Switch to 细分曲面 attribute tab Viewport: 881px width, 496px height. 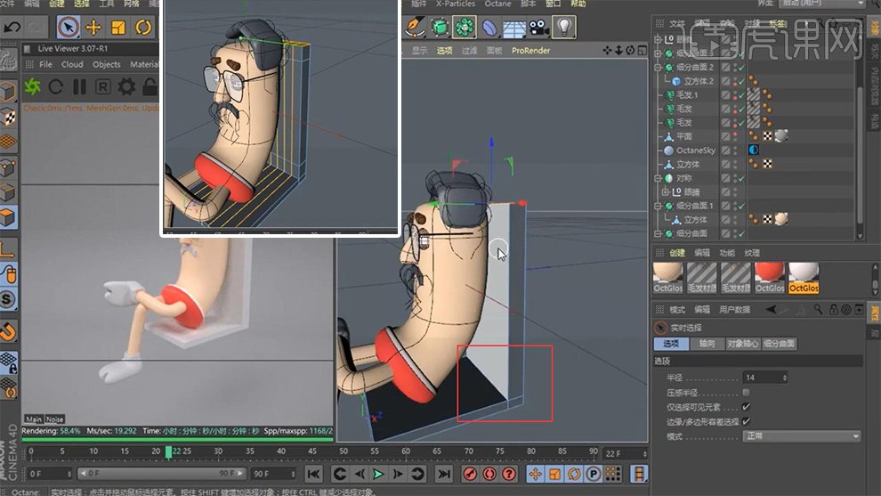coord(780,344)
